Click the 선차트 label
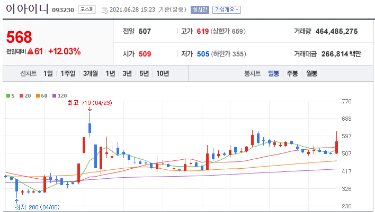This screenshot has height=212, width=375. coord(29,73)
